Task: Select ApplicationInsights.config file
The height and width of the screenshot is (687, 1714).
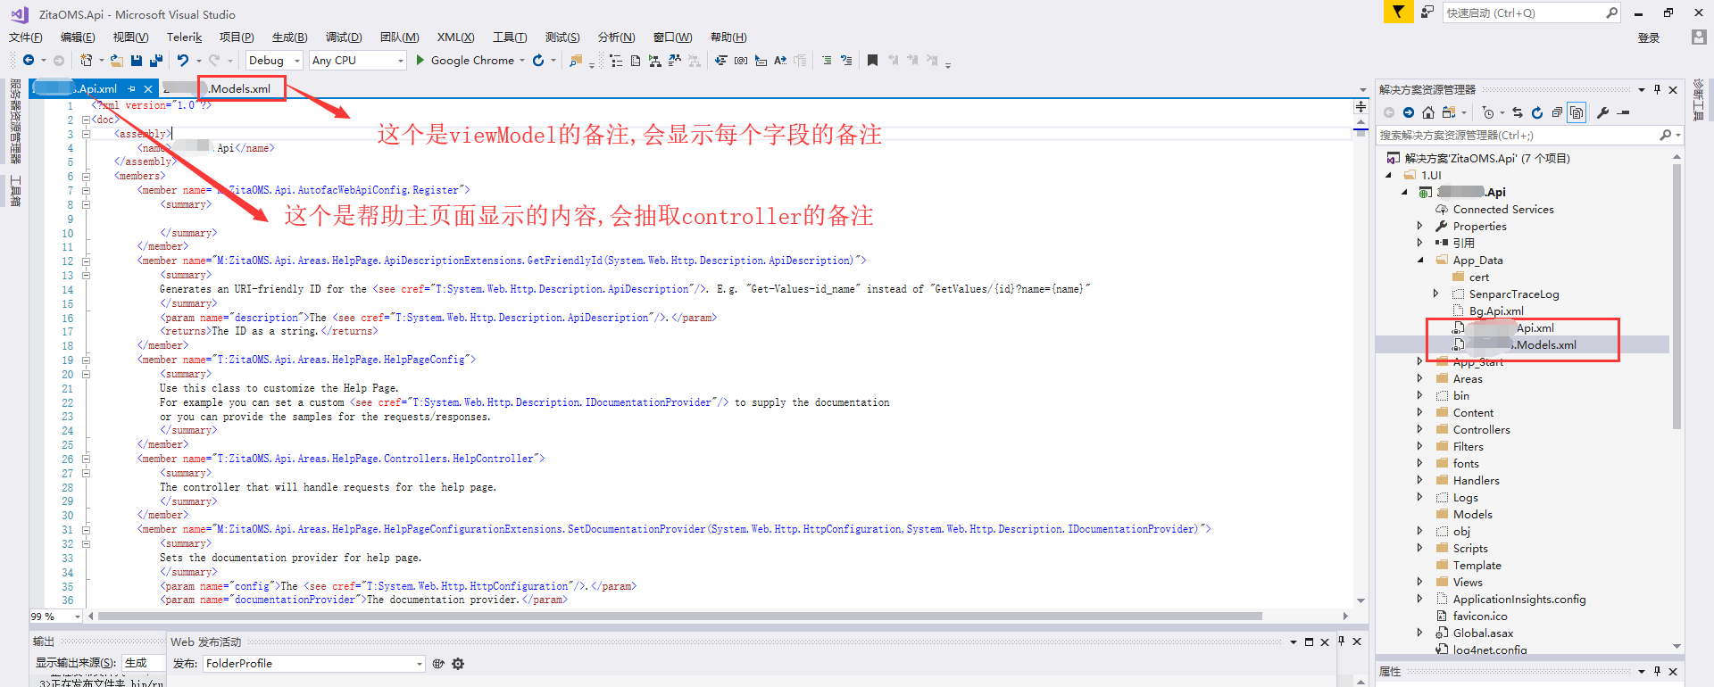Action: coord(1519,600)
